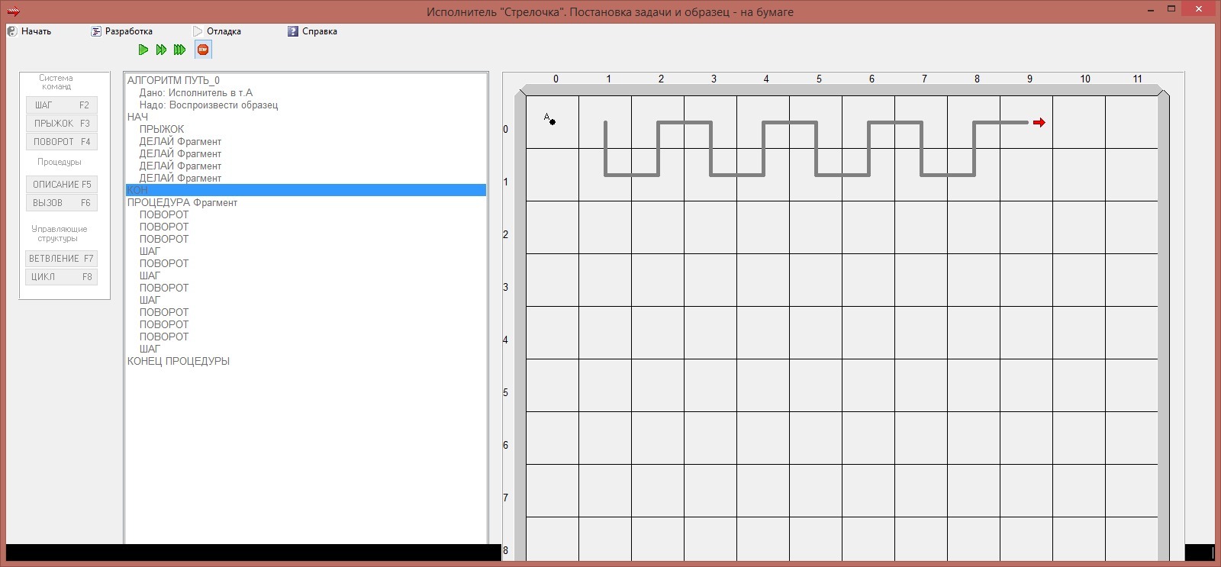
Task: Close the Стрелочка window
Action: coord(1197,9)
